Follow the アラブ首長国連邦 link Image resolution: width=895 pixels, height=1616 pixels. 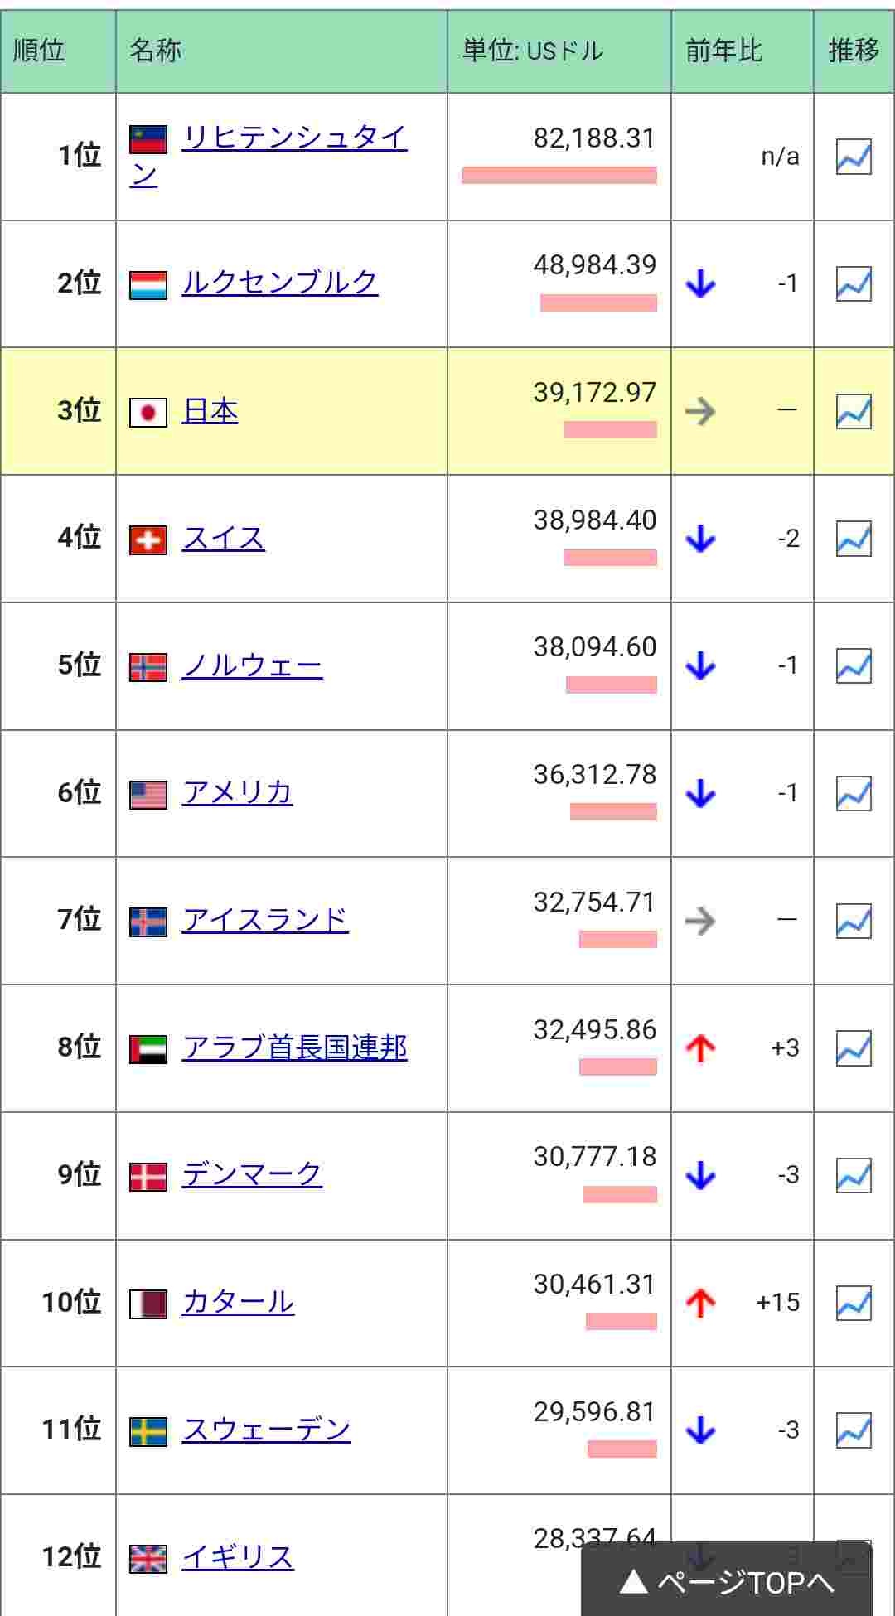[294, 1047]
